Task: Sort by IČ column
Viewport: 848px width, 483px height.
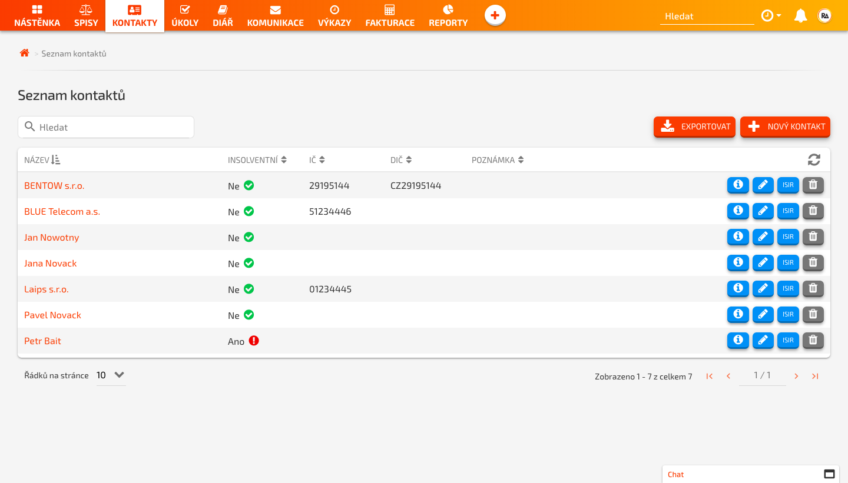Action: point(317,160)
